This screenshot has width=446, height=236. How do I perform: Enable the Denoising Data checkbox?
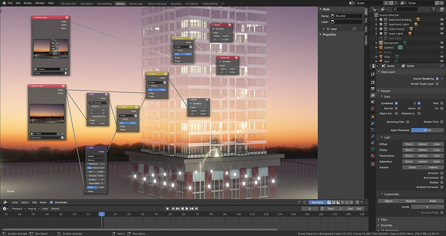tap(408, 122)
